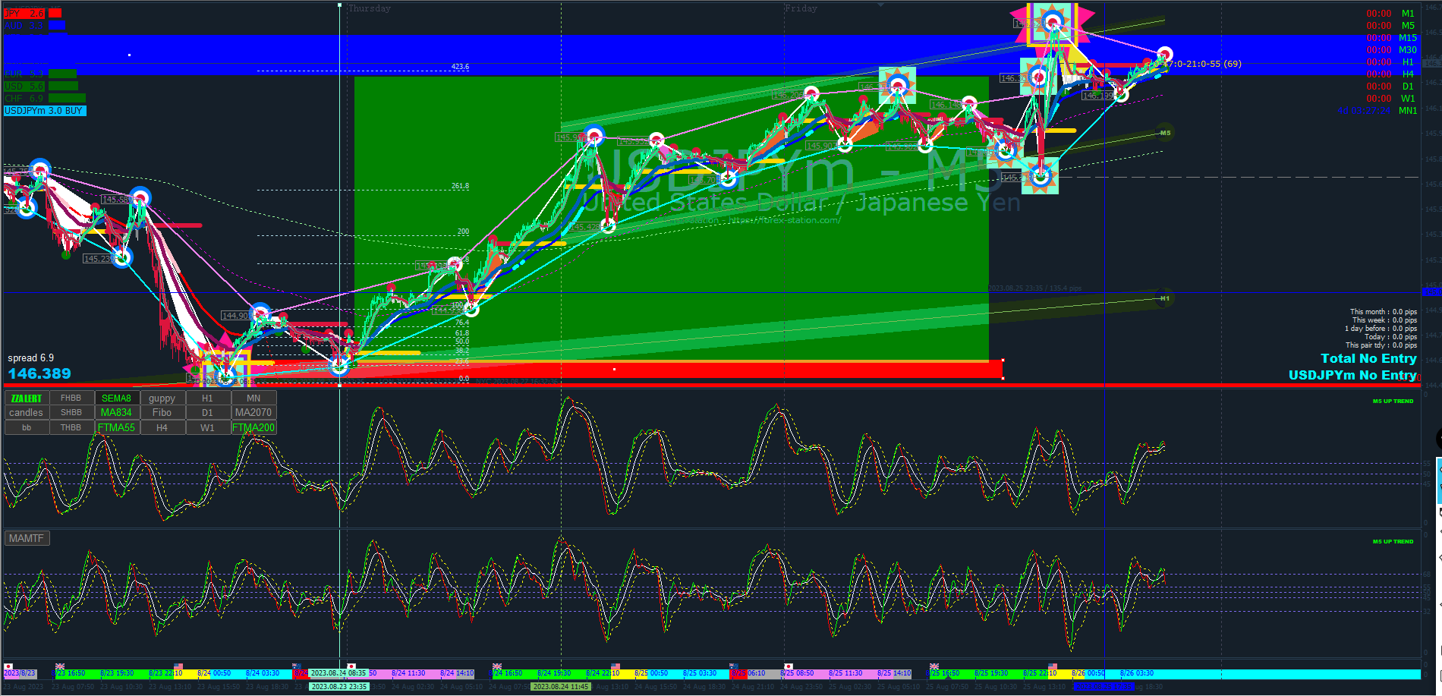This screenshot has height=696, width=1442.
Task: Click the current price 146.389 readout
Action: [39, 373]
